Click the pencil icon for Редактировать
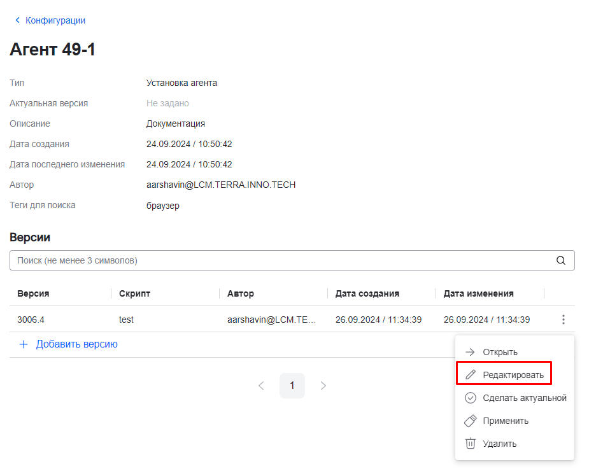Viewport: 596px width, 471px height. 471,375
